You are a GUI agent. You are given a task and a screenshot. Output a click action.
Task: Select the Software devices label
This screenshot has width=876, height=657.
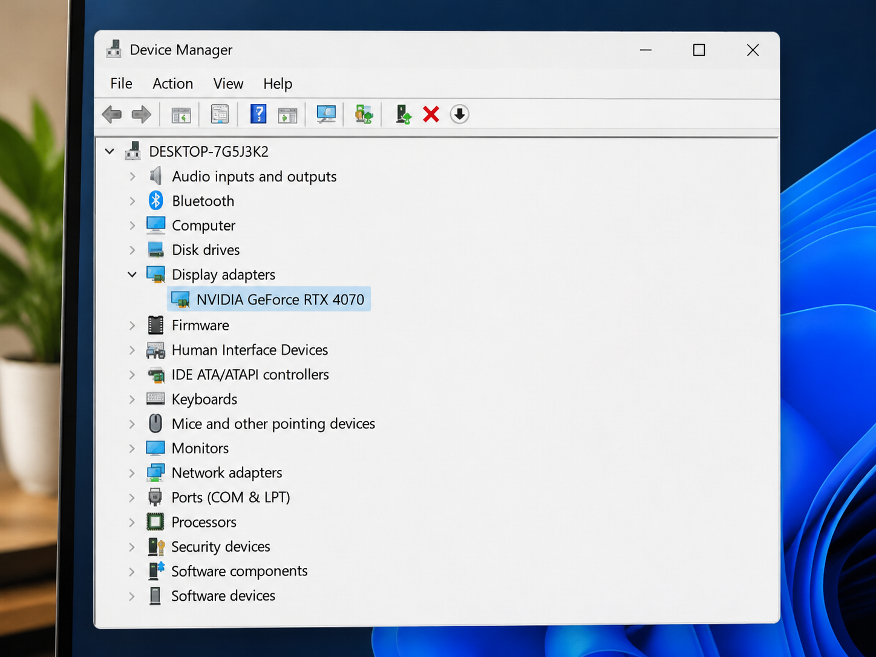pos(223,596)
